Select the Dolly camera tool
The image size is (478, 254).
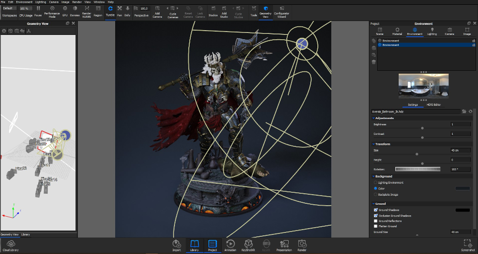coord(128,11)
